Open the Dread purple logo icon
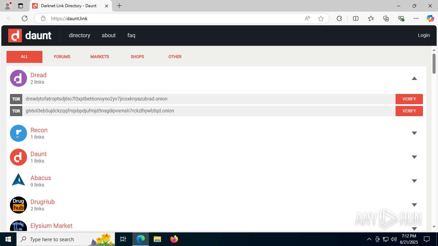The image size is (438, 246). click(x=18, y=78)
